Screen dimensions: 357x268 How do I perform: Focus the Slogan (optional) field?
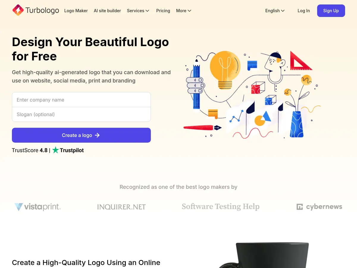coord(81,114)
